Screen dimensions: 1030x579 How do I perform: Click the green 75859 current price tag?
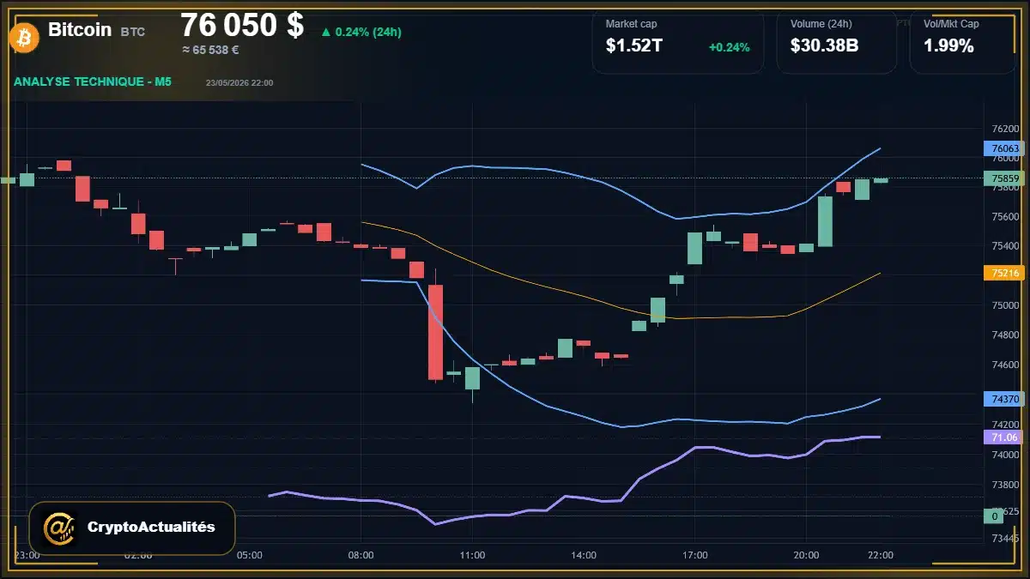click(x=1004, y=178)
